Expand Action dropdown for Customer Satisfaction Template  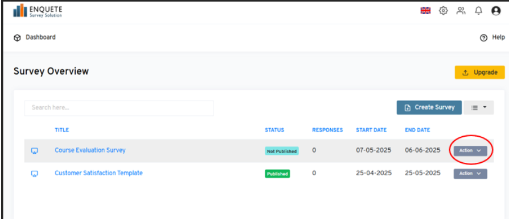[x=470, y=174]
